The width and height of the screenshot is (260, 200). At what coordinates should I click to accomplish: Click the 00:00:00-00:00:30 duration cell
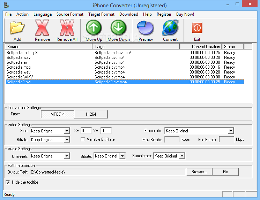[205, 62]
